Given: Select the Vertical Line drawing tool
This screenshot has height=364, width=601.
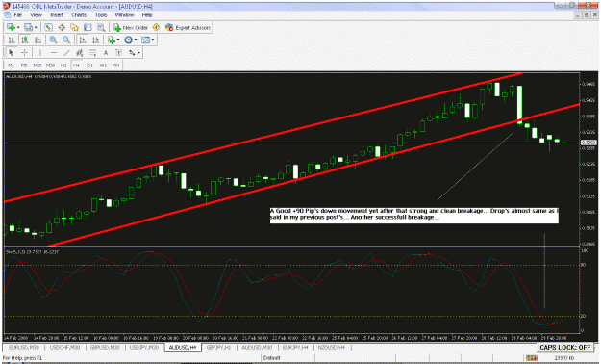Looking at the screenshot, I should click(39, 53).
